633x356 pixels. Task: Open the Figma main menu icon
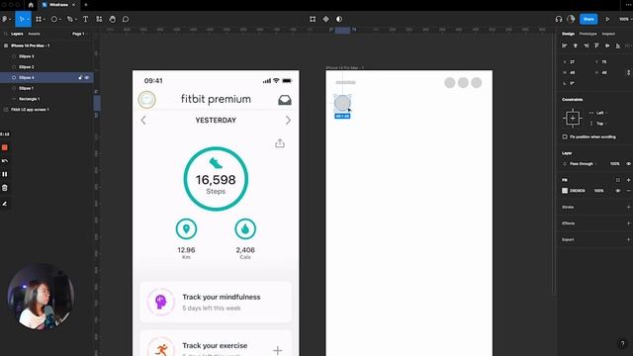click(x=4, y=19)
